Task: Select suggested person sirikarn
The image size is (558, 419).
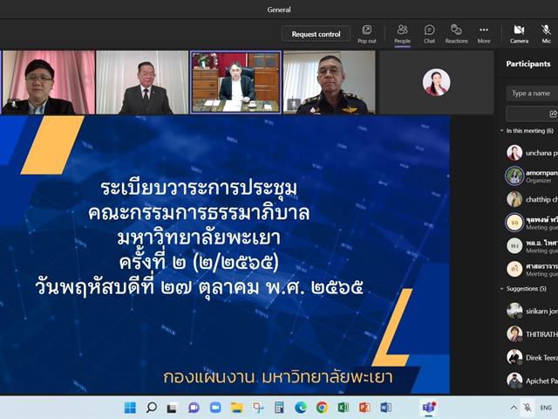Action: [x=531, y=311]
